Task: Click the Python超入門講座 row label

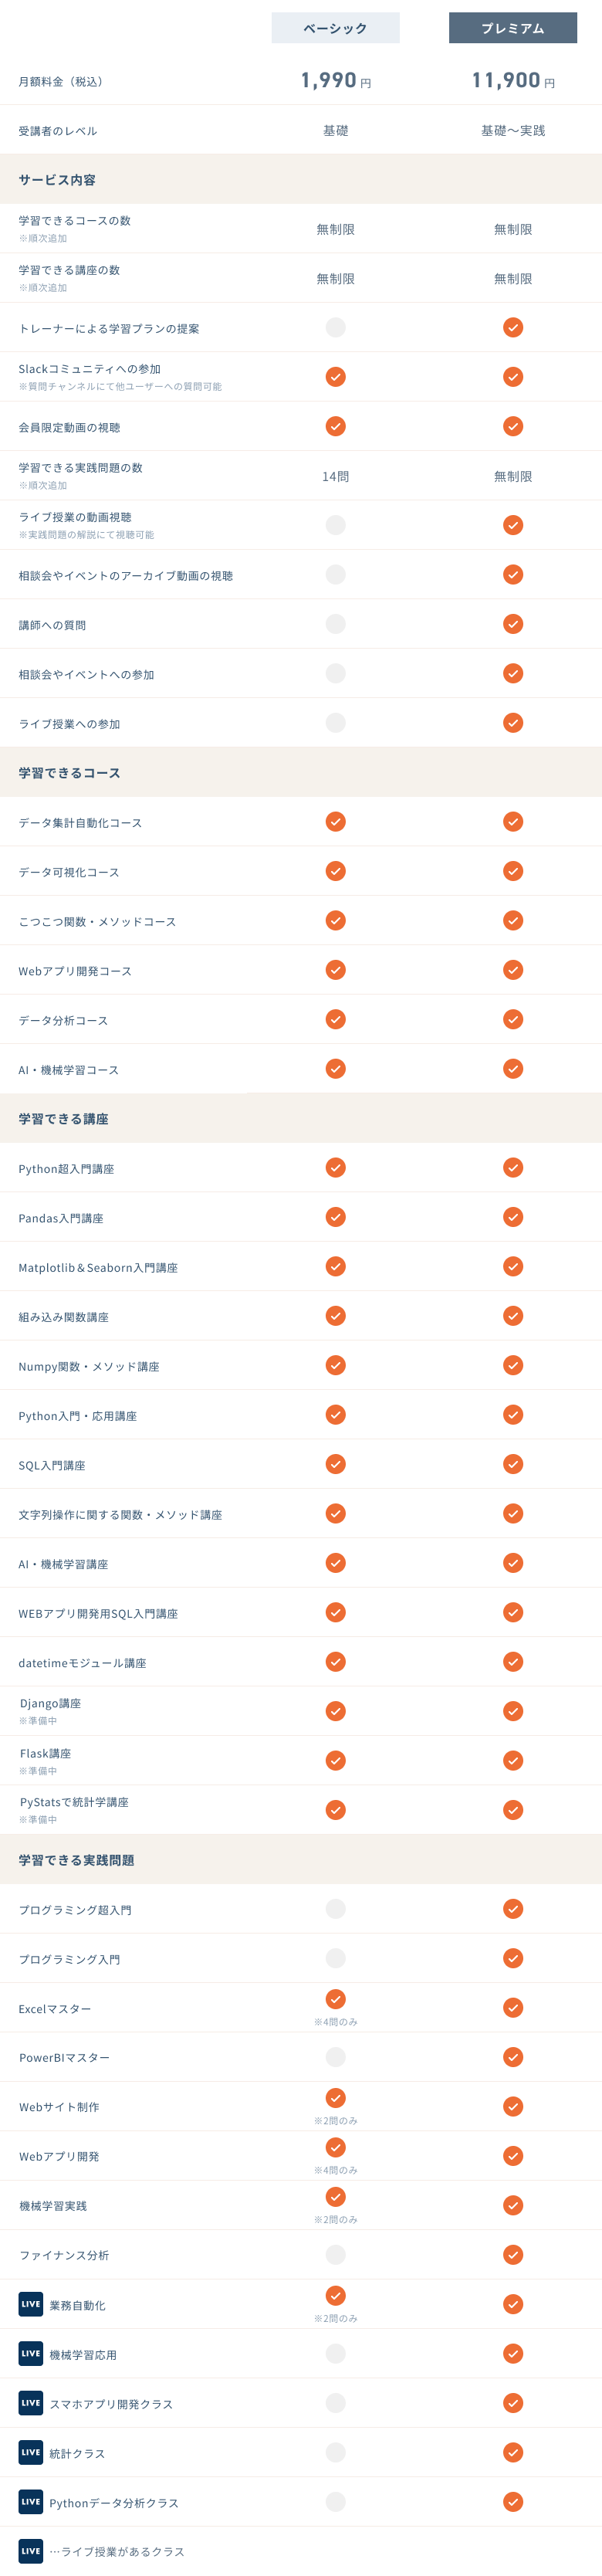Action: 66,1169
